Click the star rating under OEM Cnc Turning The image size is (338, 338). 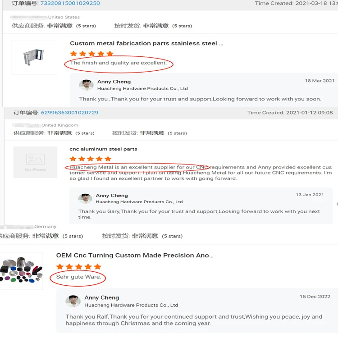tap(79, 267)
